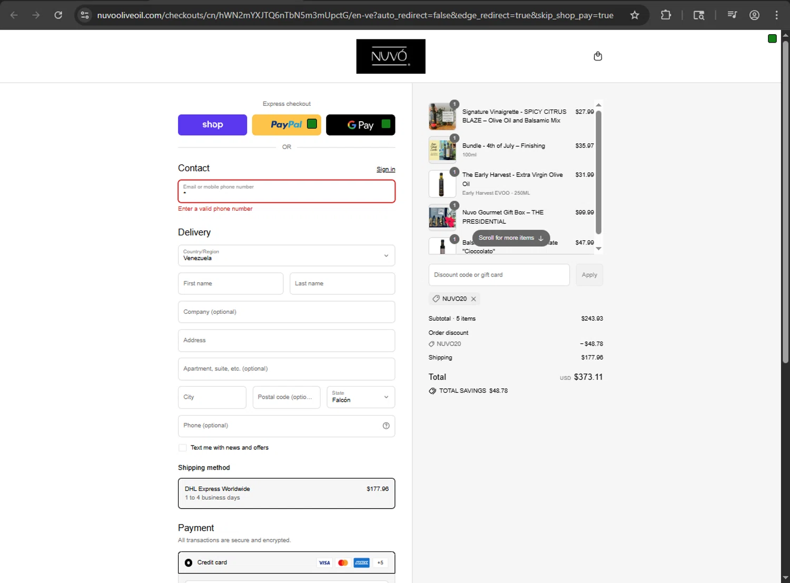Viewport: 790px width, 583px height.
Task: Open the media controls icon in toolbar
Action: (732, 15)
